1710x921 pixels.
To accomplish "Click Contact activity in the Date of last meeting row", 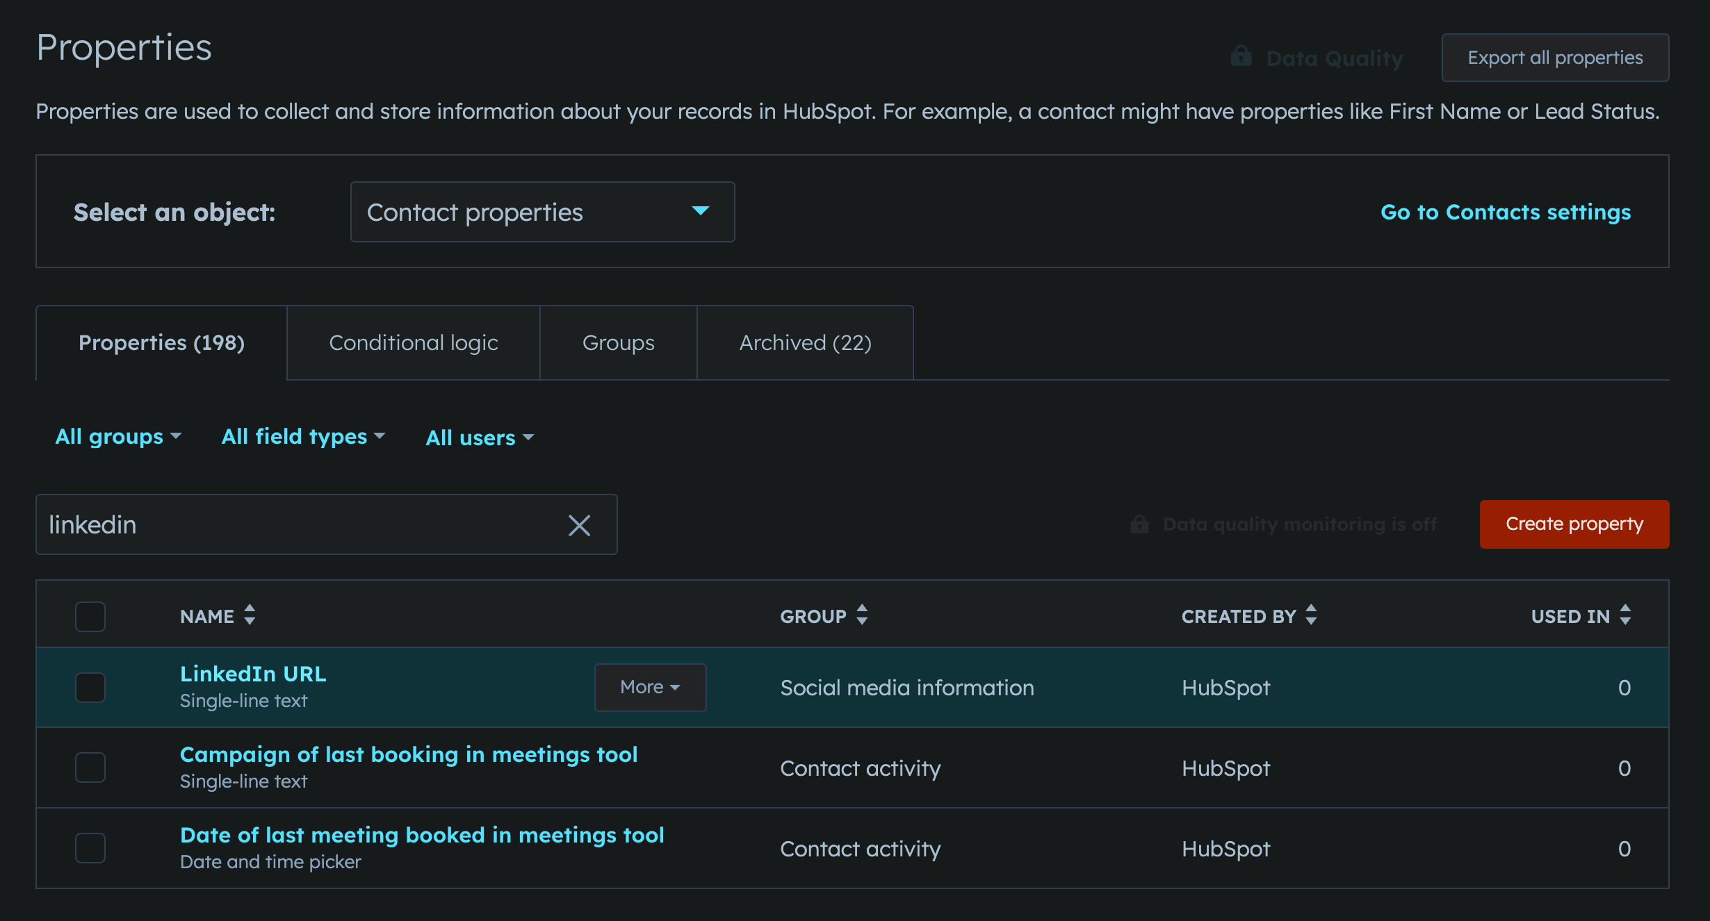I will (x=861, y=849).
